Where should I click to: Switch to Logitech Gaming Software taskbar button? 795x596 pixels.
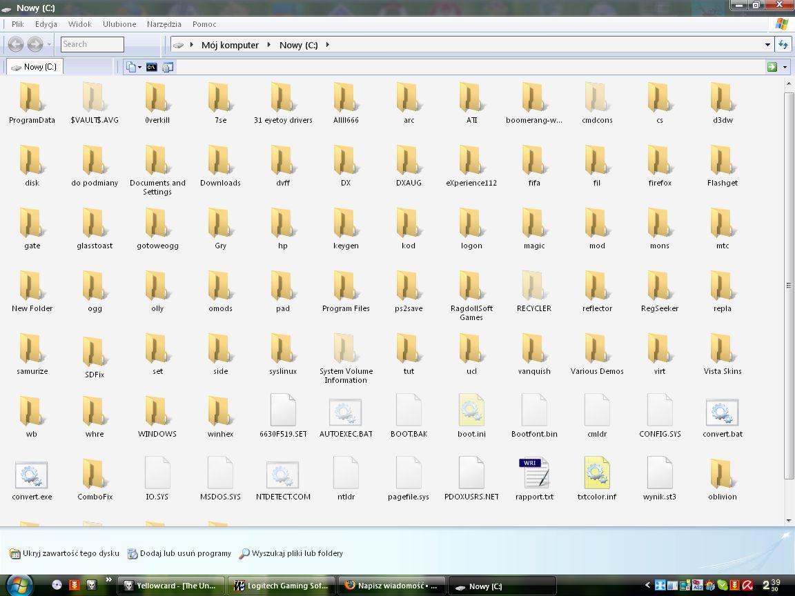click(282, 586)
